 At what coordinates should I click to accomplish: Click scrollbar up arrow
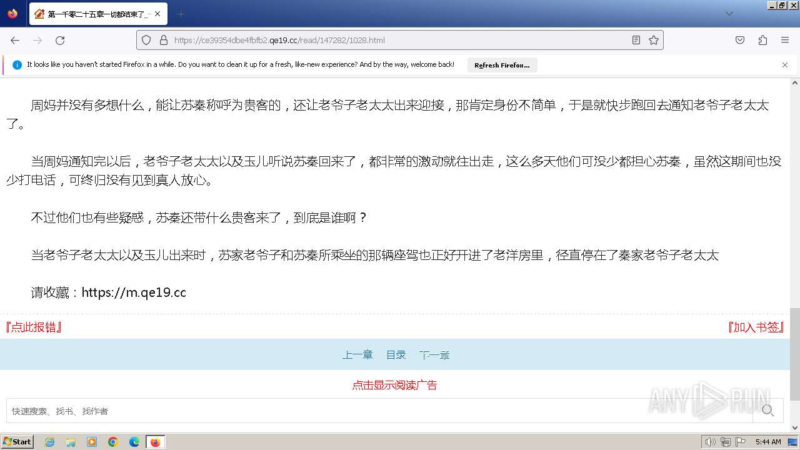pos(795,82)
